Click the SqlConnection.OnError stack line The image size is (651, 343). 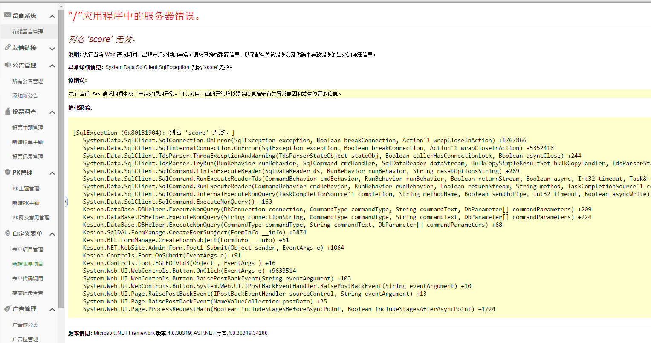pyautogui.click(x=304, y=140)
